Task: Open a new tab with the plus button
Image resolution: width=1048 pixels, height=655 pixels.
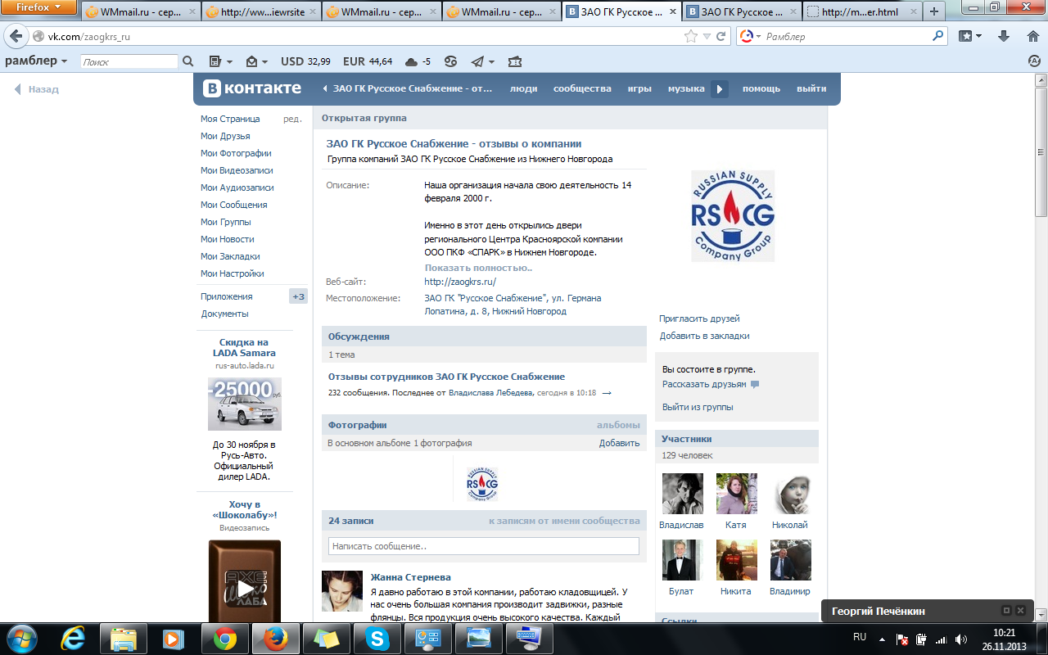Action: coord(933,11)
